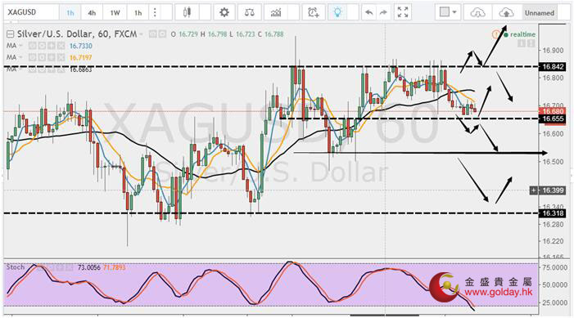This screenshot has height=318, width=574.
Task: Toggle the lightbulb ideas display
Action: pyautogui.click(x=337, y=13)
